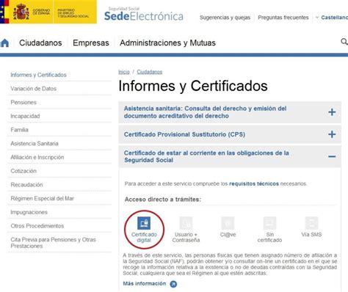
Task: Select Pensiones in the sidebar
Action: [23, 102]
